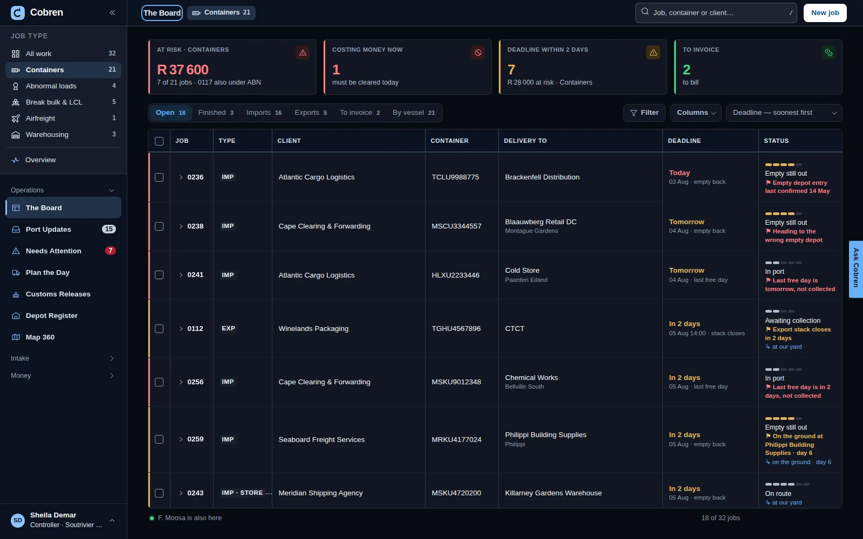The height and width of the screenshot is (539, 863).
Task: Click the Warehousing icon in the sidebar
Action: 16,135
